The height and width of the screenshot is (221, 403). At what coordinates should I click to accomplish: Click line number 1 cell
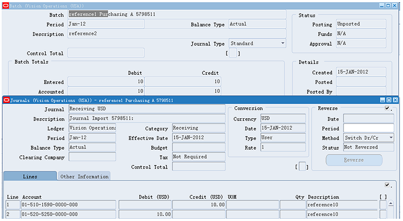tap(13, 205)
